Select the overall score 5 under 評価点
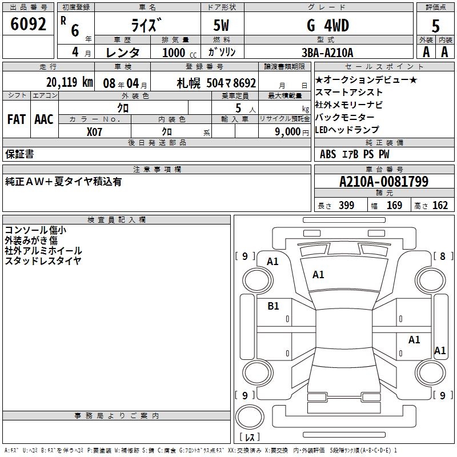This screenshot has width=457, height=457. tap(435, 26)
